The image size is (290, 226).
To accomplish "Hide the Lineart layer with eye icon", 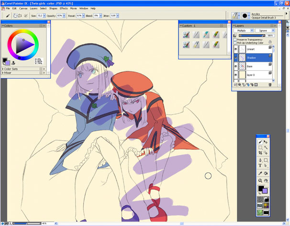I will pyautogui.click(x=235, y=49).
